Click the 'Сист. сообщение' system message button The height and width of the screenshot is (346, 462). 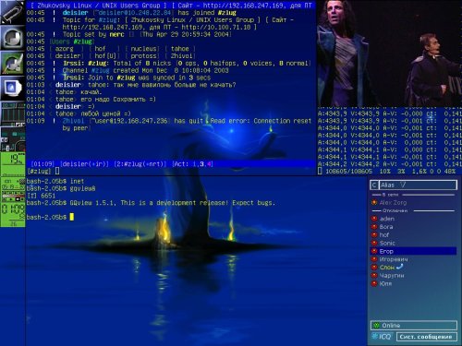pyautogui.click(x=426, y=337)
